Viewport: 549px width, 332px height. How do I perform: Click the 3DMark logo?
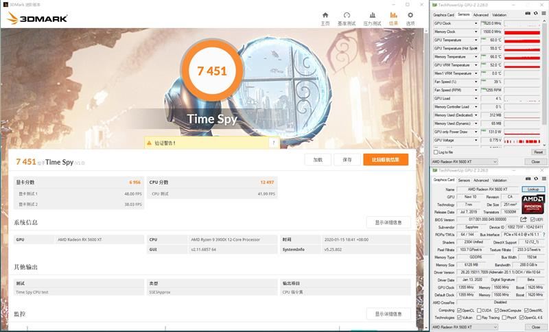(x=37, y=19)
